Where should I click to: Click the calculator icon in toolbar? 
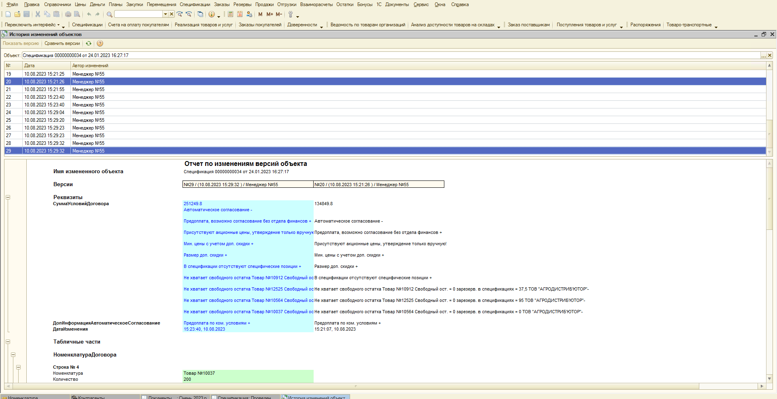pyautogui.click(x=230, y=14)
